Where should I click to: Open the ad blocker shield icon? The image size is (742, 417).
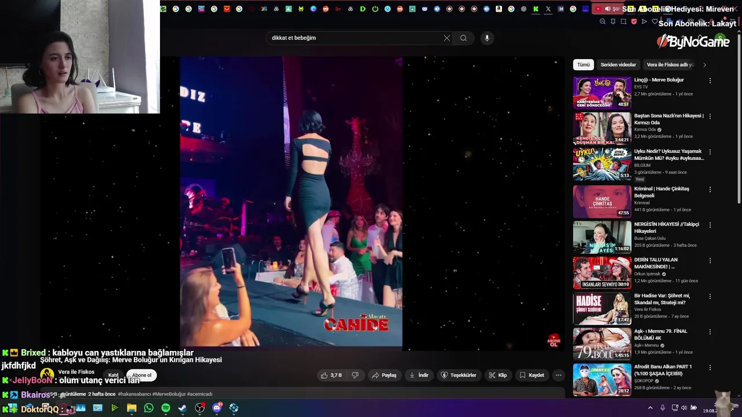pos(634,21)
